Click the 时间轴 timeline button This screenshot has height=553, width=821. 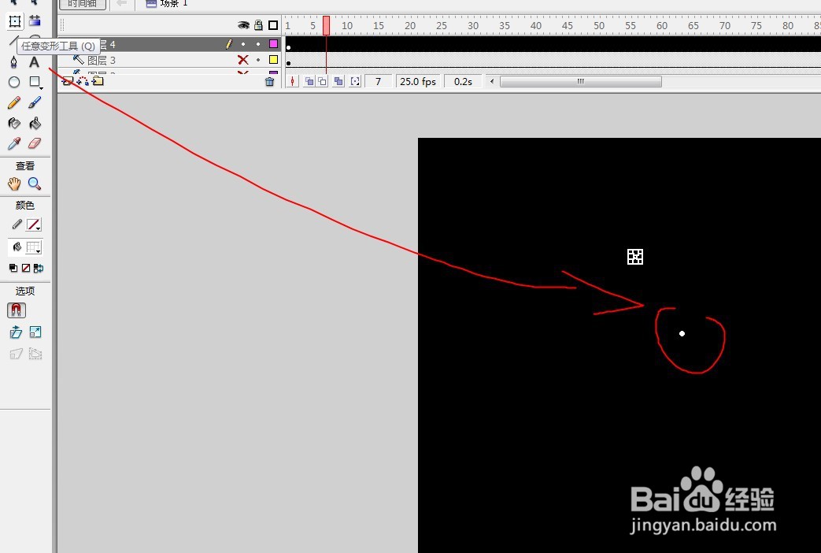tap(83, 4)
